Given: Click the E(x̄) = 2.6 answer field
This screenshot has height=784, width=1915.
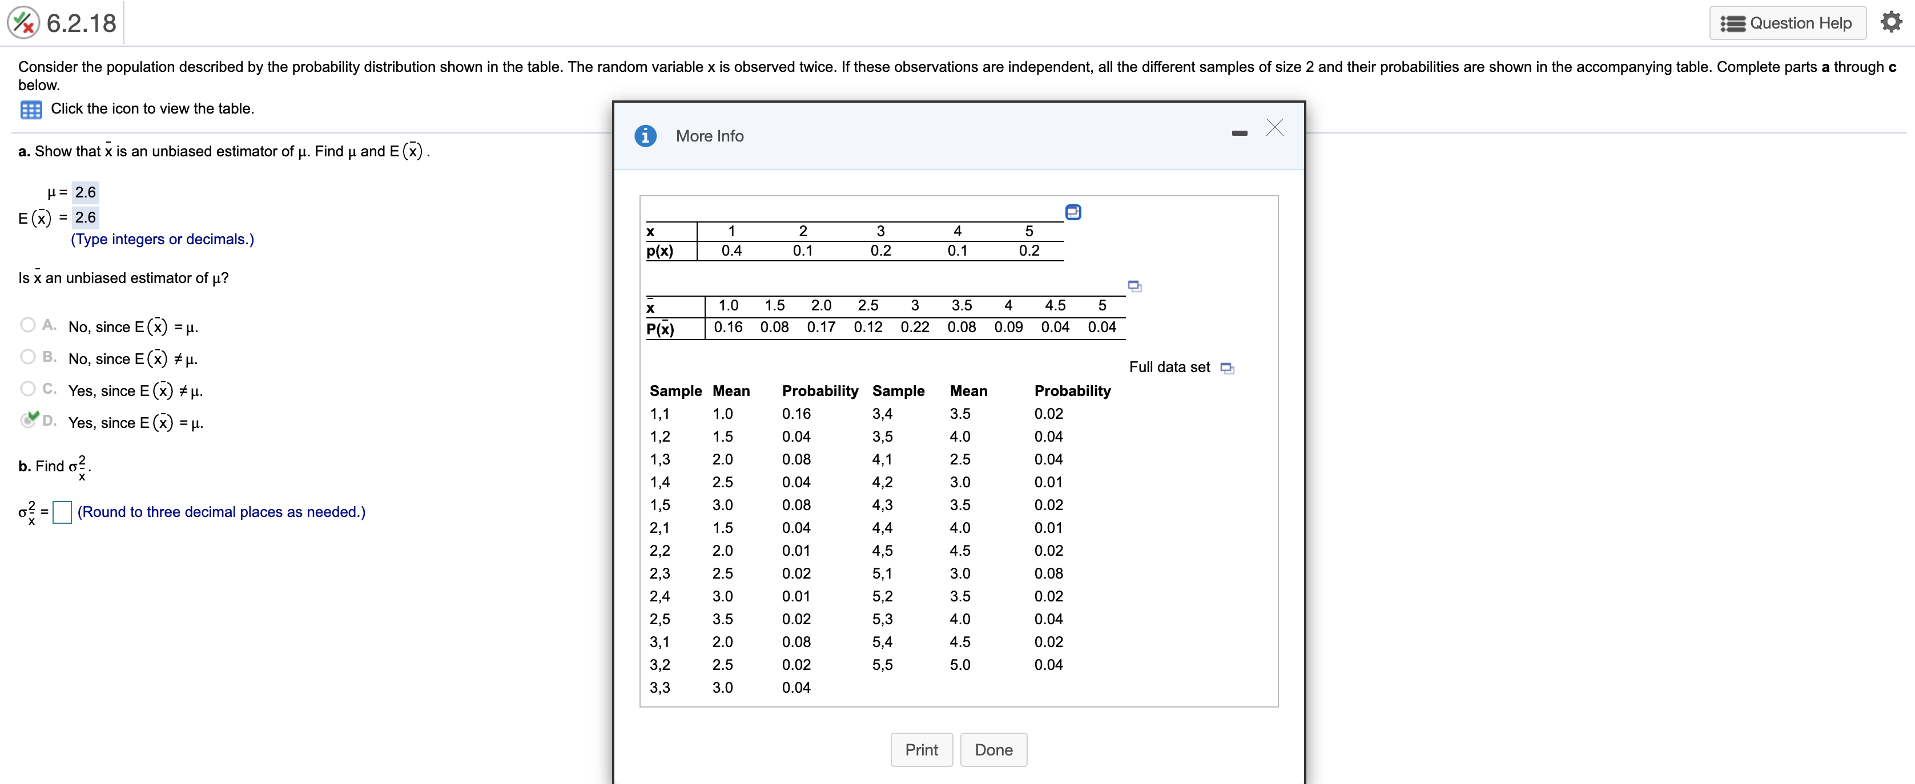Looking at the screenshot, I should (86, 218).
